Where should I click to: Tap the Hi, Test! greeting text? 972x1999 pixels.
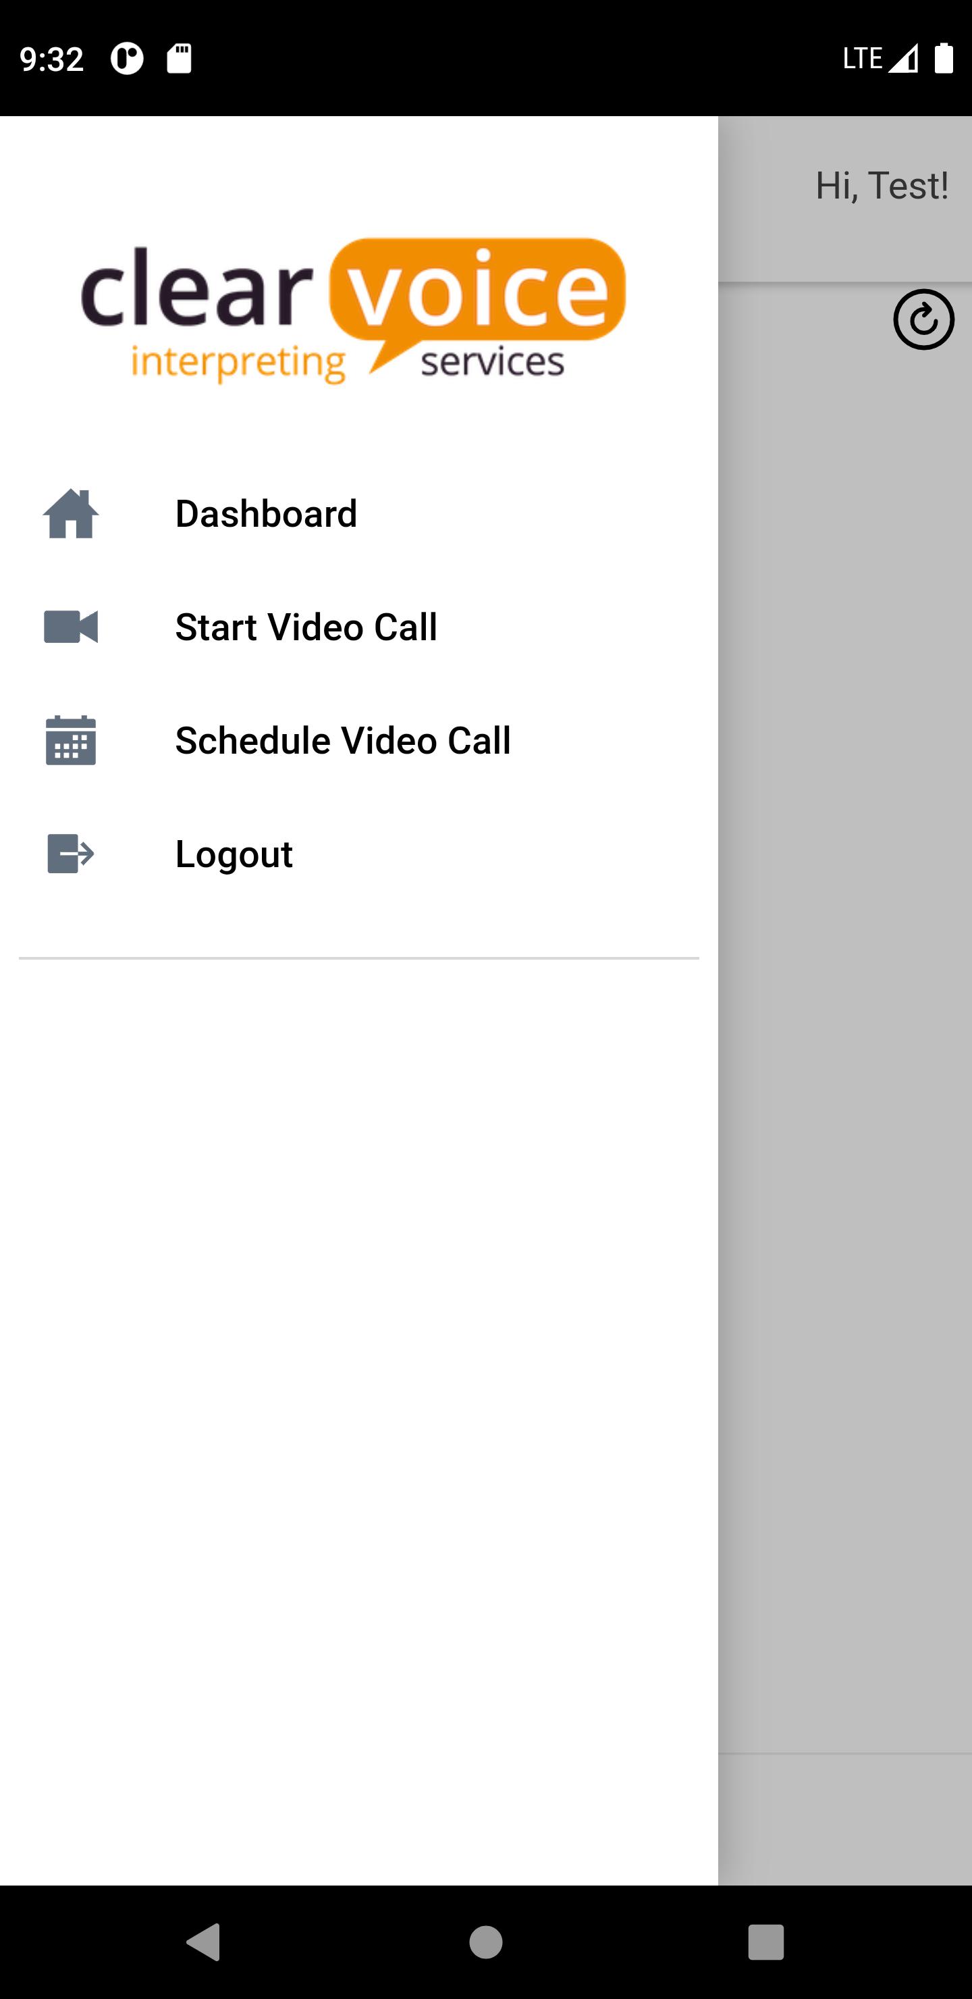coord(882,186)
